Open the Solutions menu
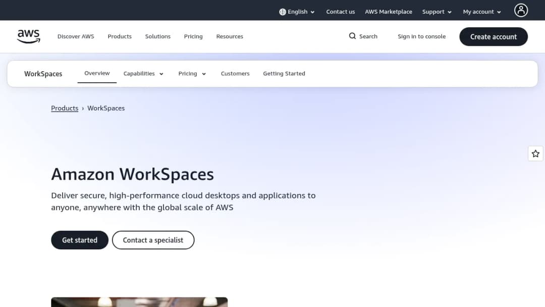This screenshot has width=545, height=307. tap(158, 36)
